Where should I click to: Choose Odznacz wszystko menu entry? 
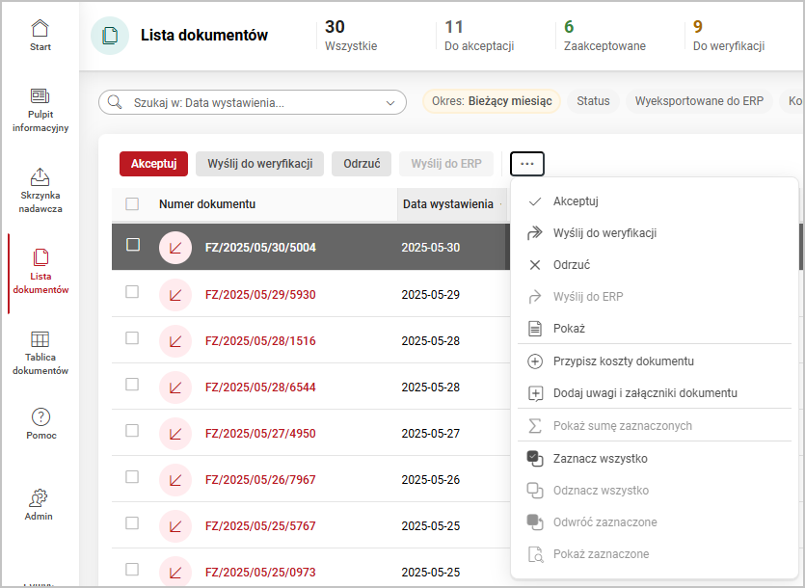pos(655,491)
